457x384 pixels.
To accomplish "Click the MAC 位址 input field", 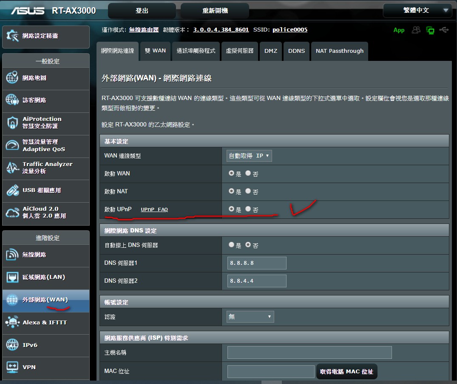I will point(271,372).
